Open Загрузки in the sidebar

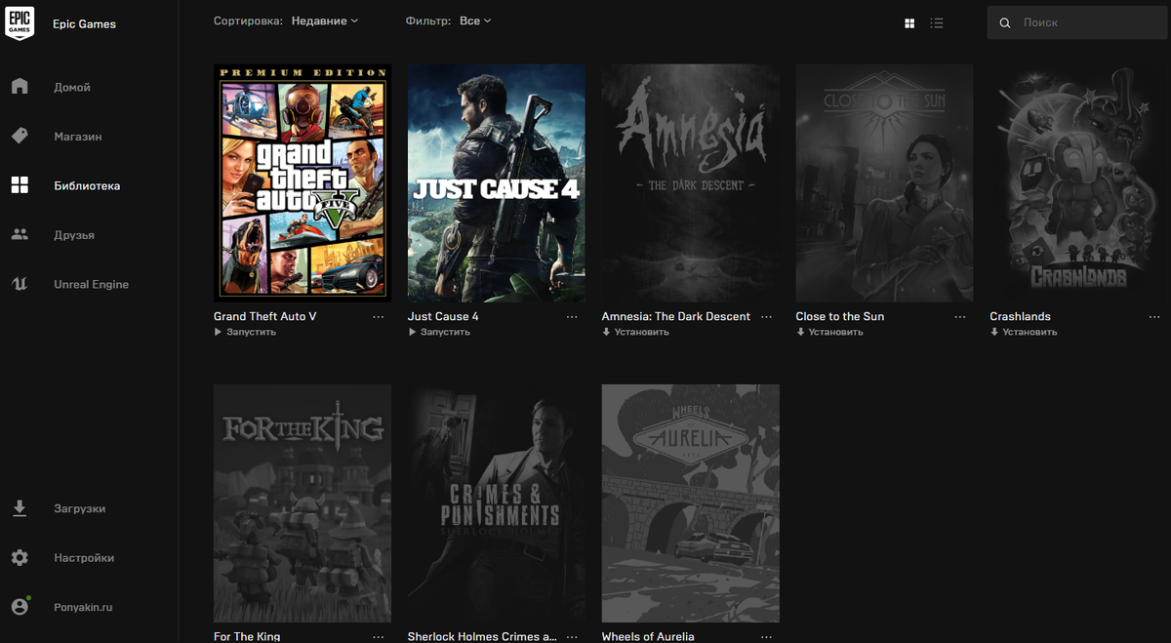pos(79,508)
